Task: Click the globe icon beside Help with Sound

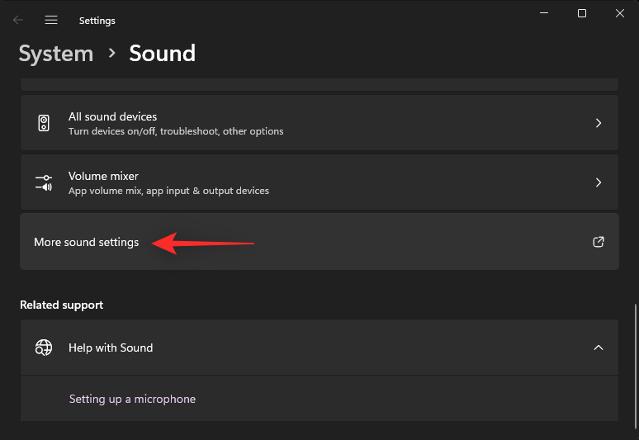Action: (44, 348)
